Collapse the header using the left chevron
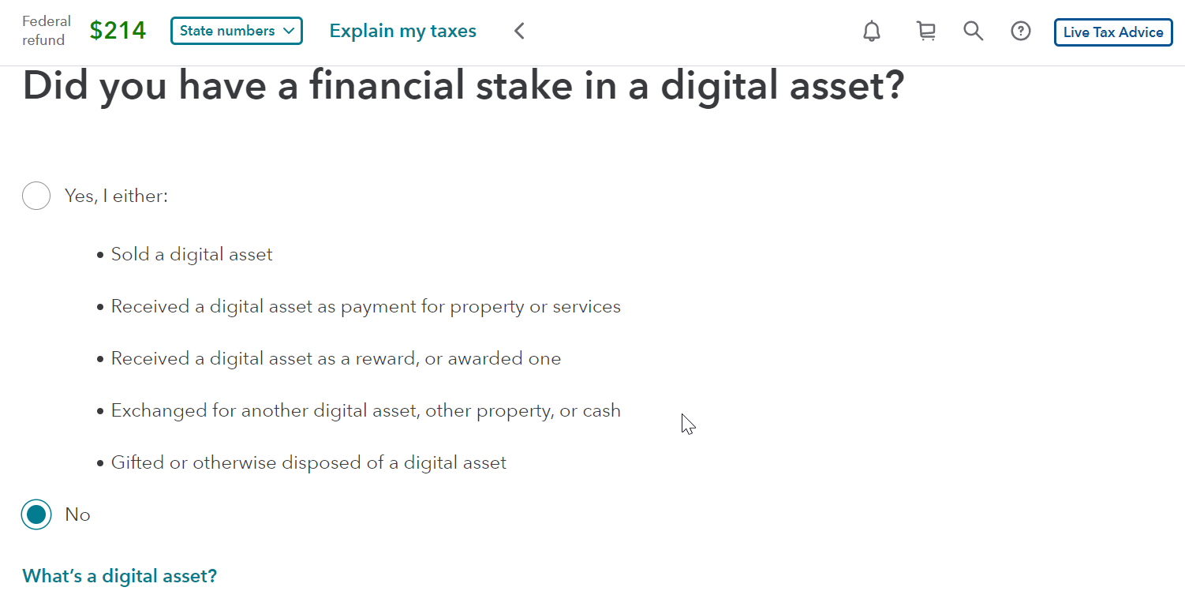 click(x=519, y=32)
